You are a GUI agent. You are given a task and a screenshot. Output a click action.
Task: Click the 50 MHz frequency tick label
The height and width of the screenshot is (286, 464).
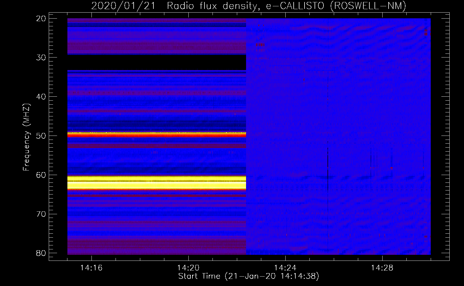pyautogui.click(x=41, y=136)
